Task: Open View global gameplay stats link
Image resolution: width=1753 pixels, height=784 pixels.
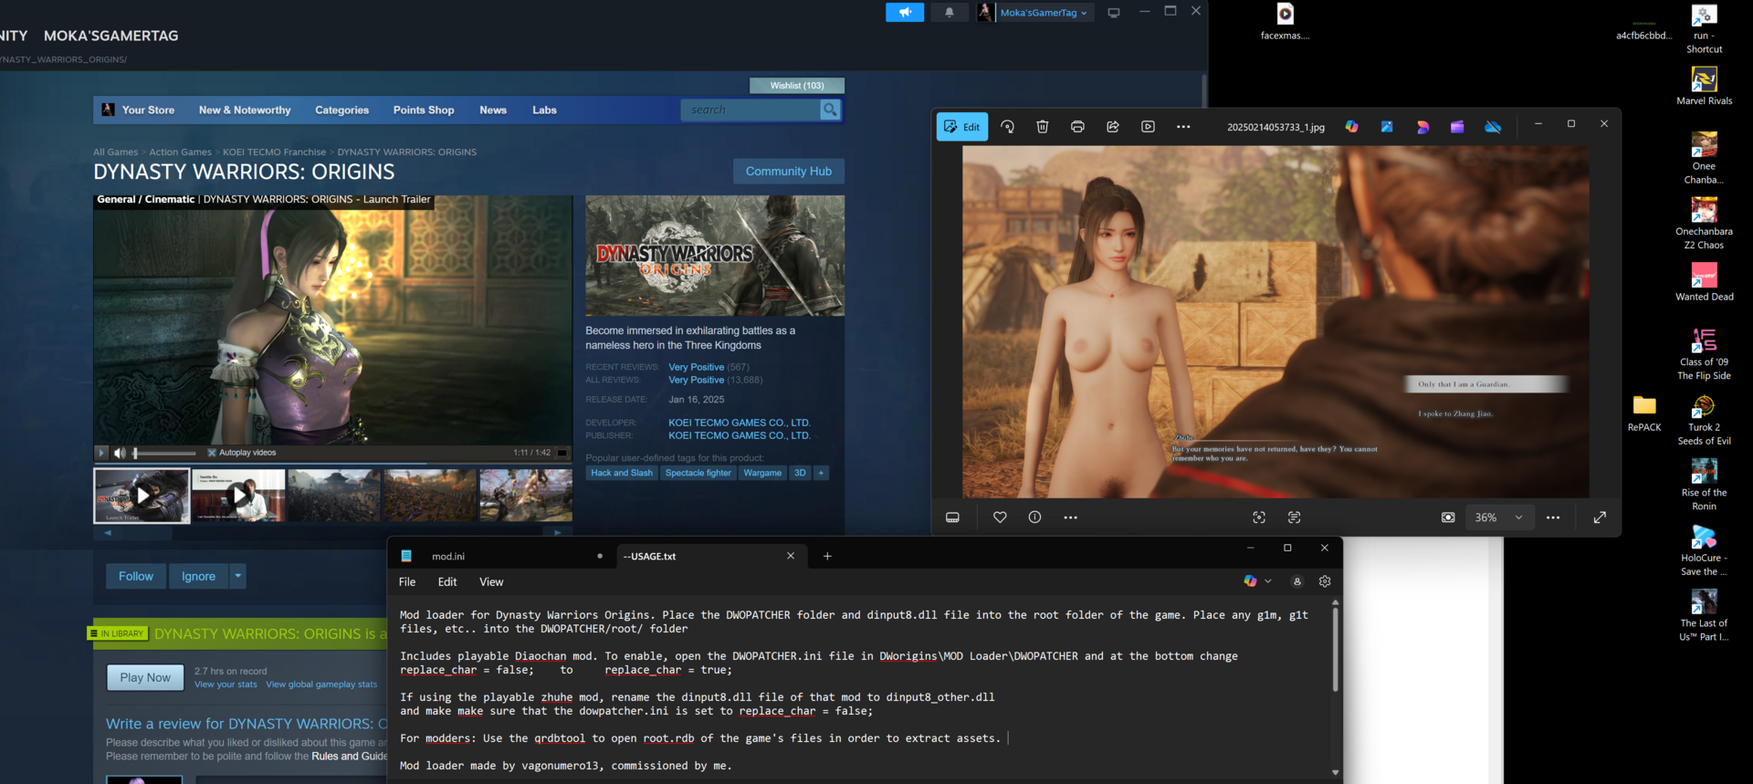Action: 321,685
